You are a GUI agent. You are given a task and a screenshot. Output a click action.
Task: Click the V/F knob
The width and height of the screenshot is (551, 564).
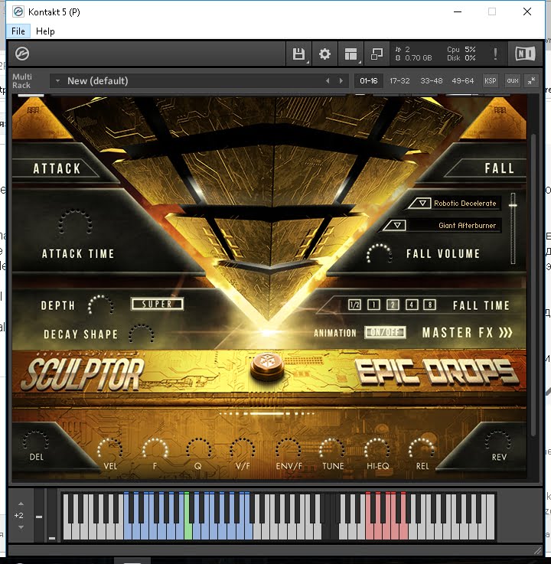pos(243,449)
